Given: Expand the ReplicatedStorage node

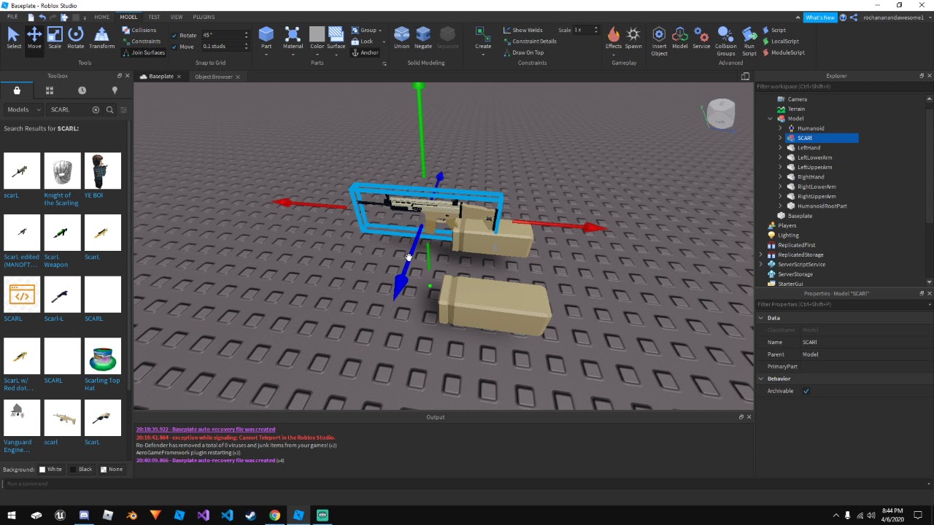Looking at the screenshot, I should pyautogui.click(x=761, y=254).
